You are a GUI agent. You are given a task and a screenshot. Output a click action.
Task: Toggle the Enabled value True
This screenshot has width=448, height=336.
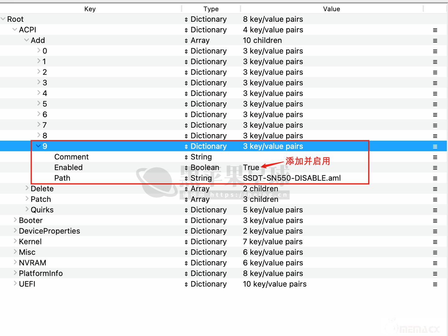(251, 168)
